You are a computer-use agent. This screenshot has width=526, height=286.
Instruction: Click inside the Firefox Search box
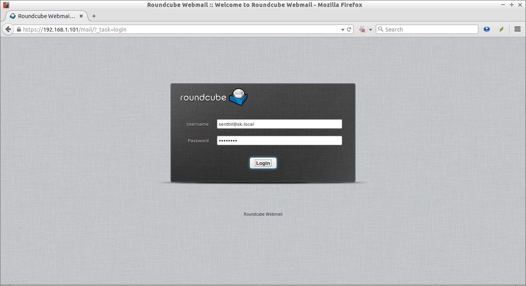[427, 29]
